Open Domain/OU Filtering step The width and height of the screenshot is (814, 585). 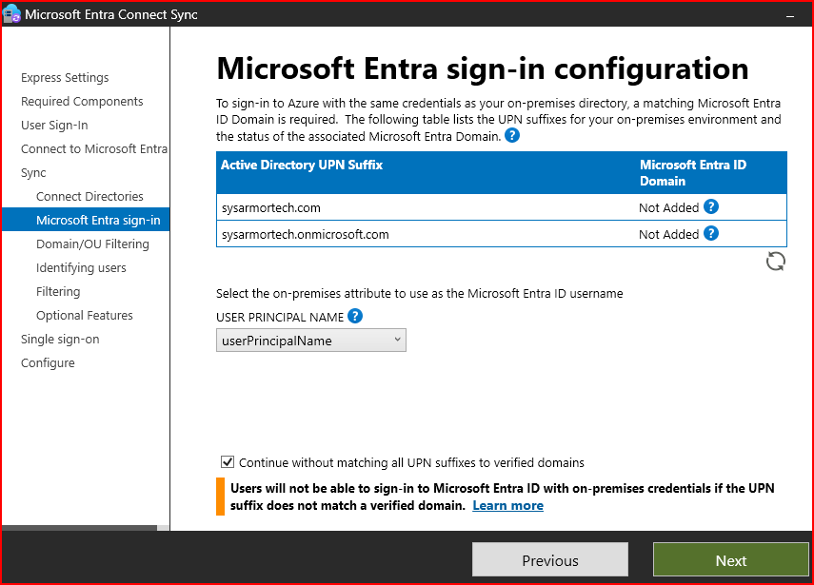click(92, 244)
